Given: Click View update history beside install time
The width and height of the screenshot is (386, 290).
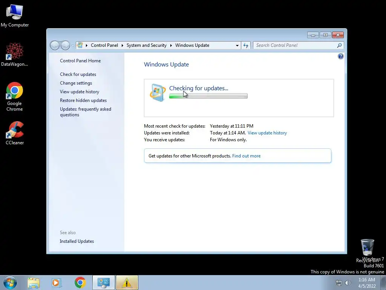Looking at the screenshot, I should (267, 133).
